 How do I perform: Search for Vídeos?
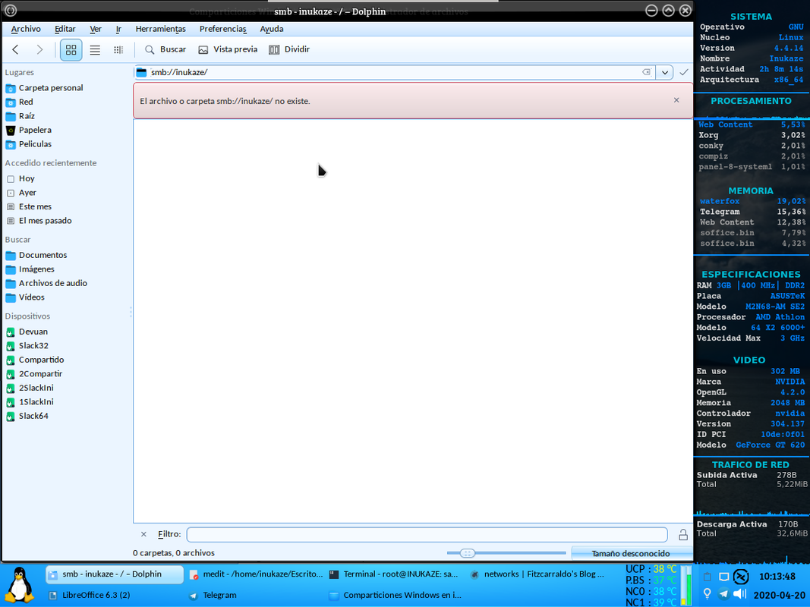click(x=25, y=297)
